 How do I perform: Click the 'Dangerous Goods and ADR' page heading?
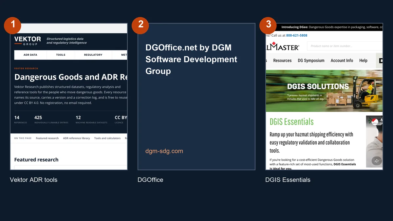pos(71,77)
